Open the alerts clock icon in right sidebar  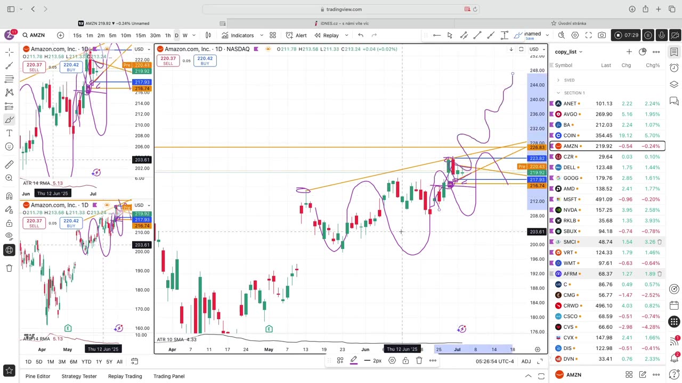tap(674, 68)
